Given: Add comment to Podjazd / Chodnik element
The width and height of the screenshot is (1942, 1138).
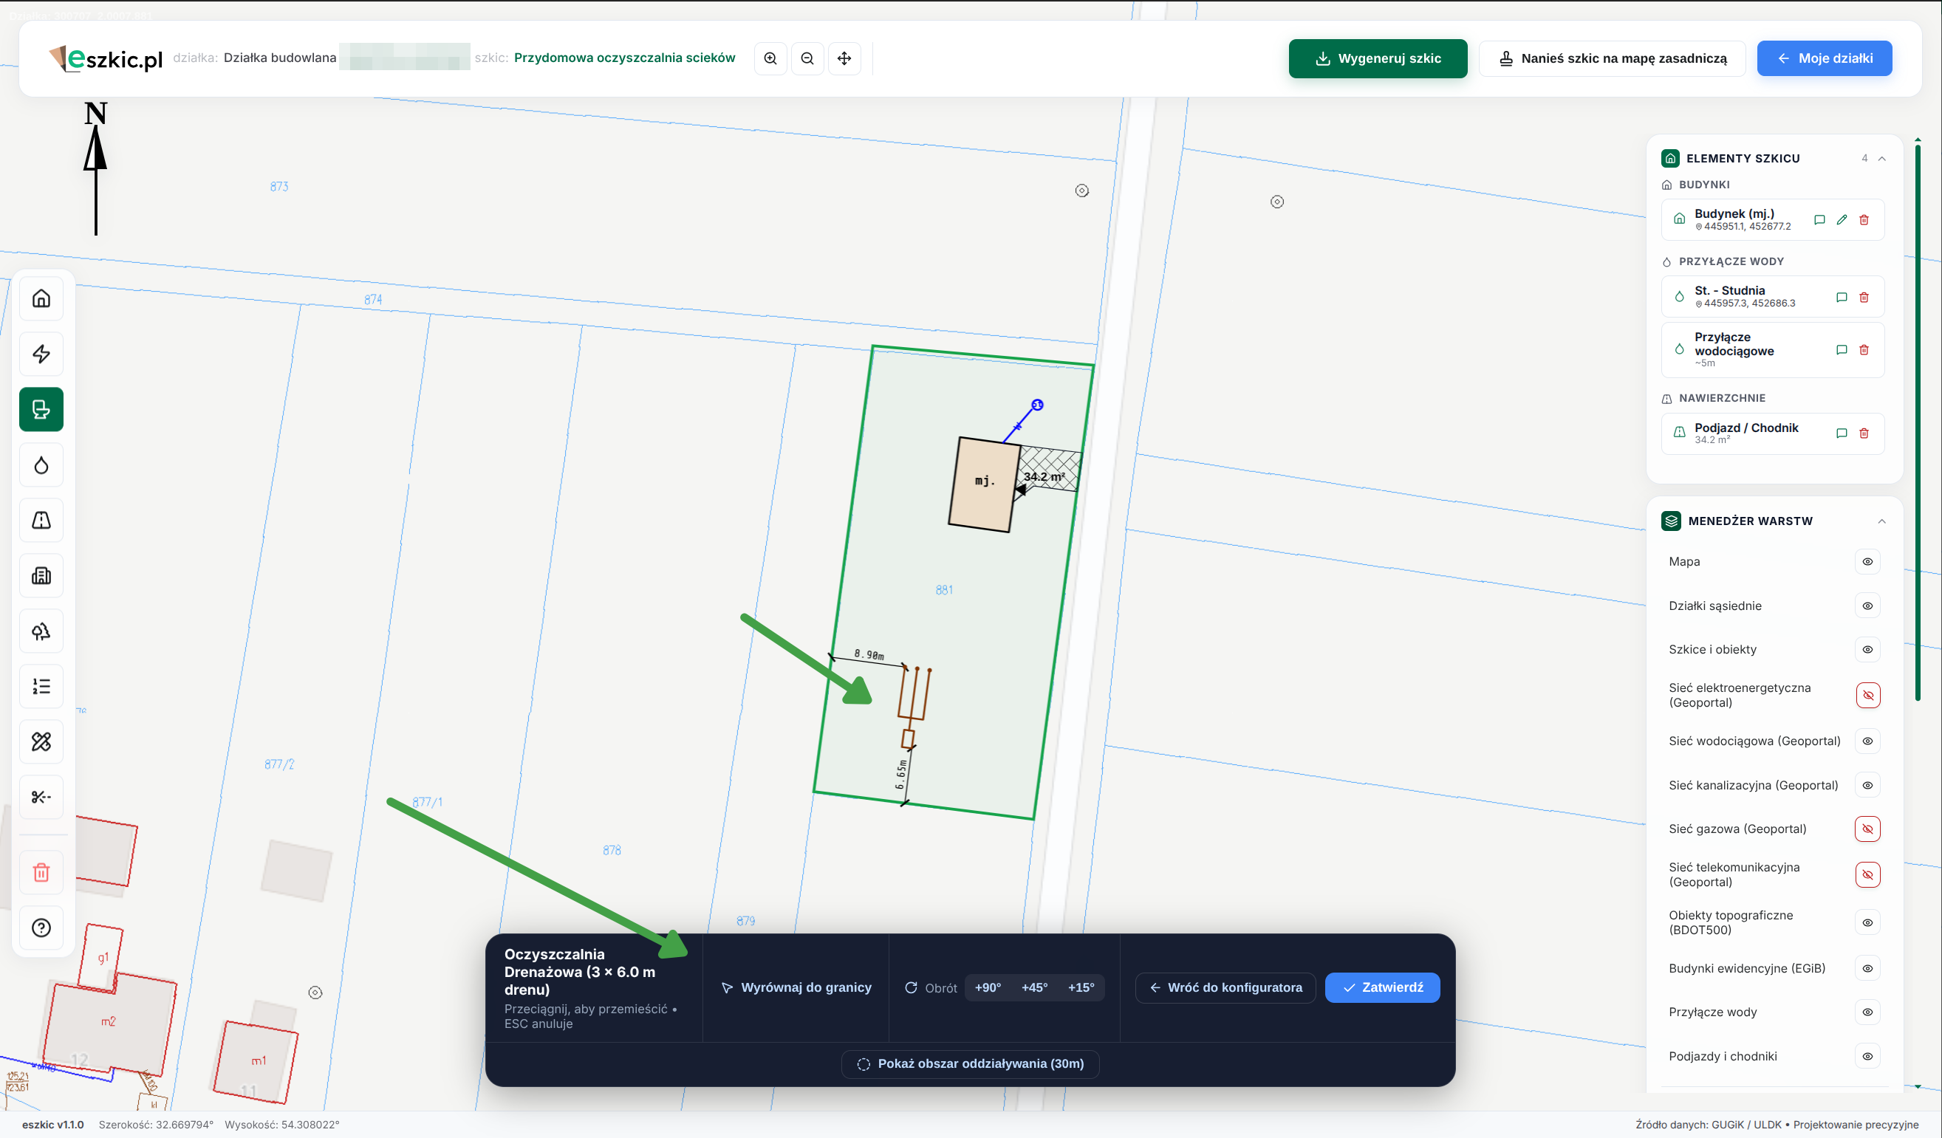Looking at the screenshot, I should (x=1841, y=433).
